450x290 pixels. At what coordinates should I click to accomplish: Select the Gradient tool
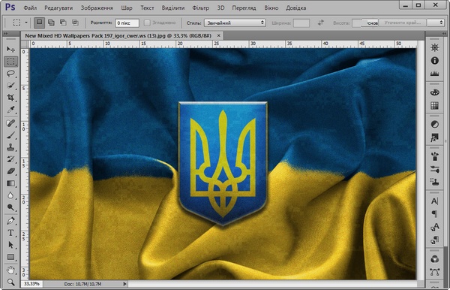tap(10, 183)
